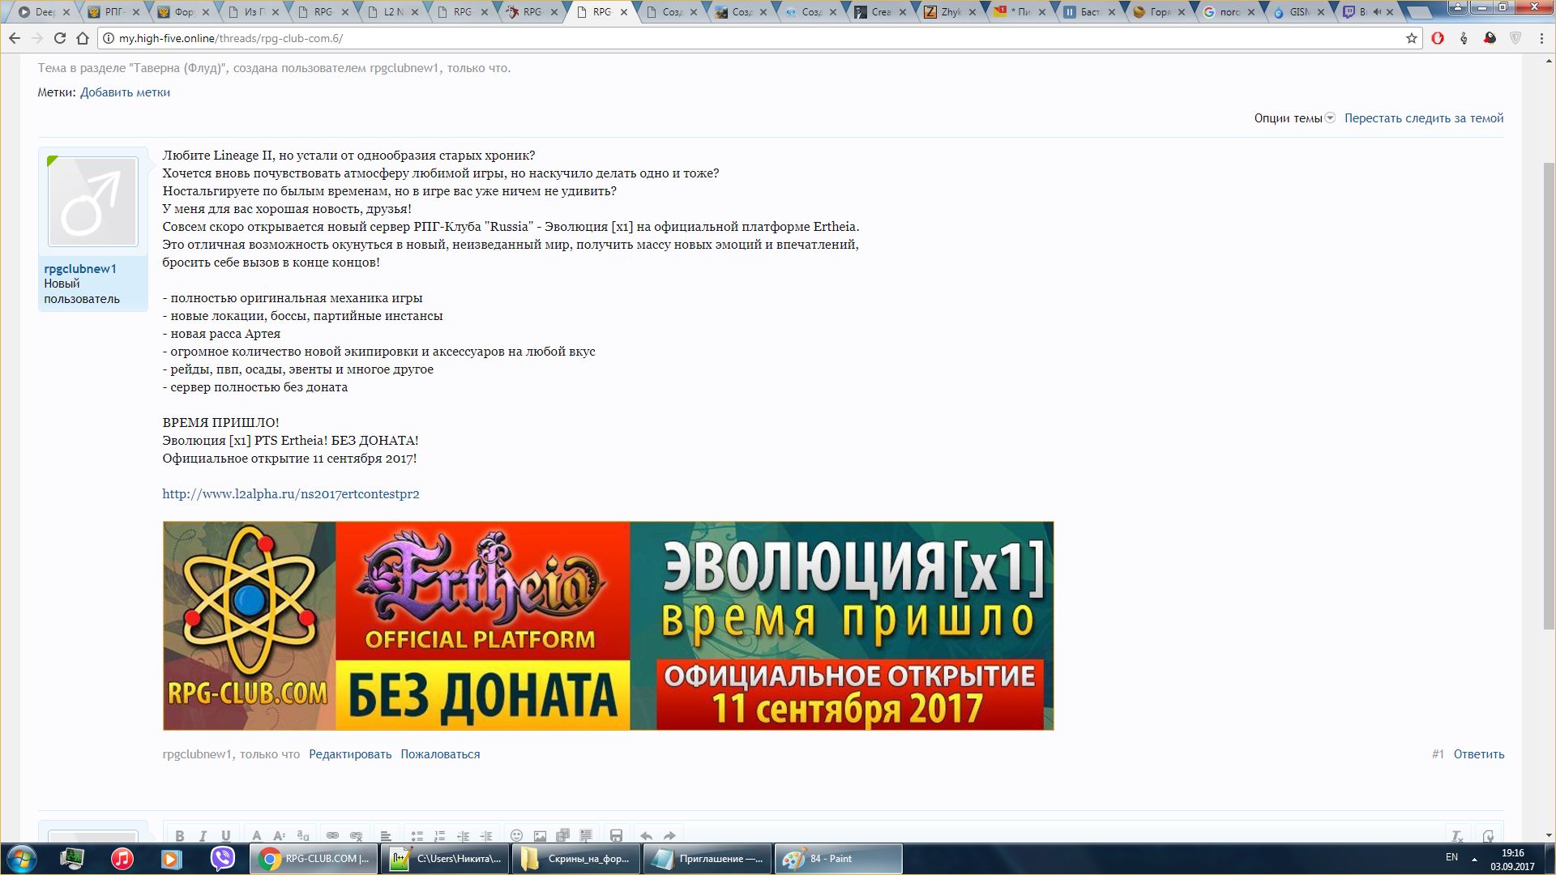Click the browser back arrow

point(14,38)
